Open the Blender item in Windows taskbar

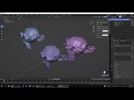(63, 86)
